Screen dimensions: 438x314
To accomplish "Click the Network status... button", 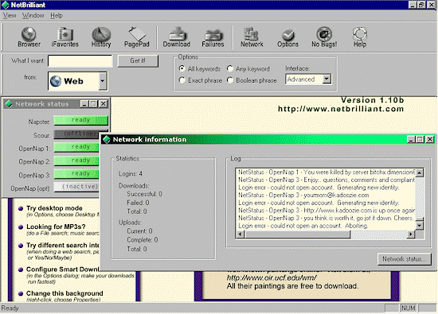I will point(405,259).
